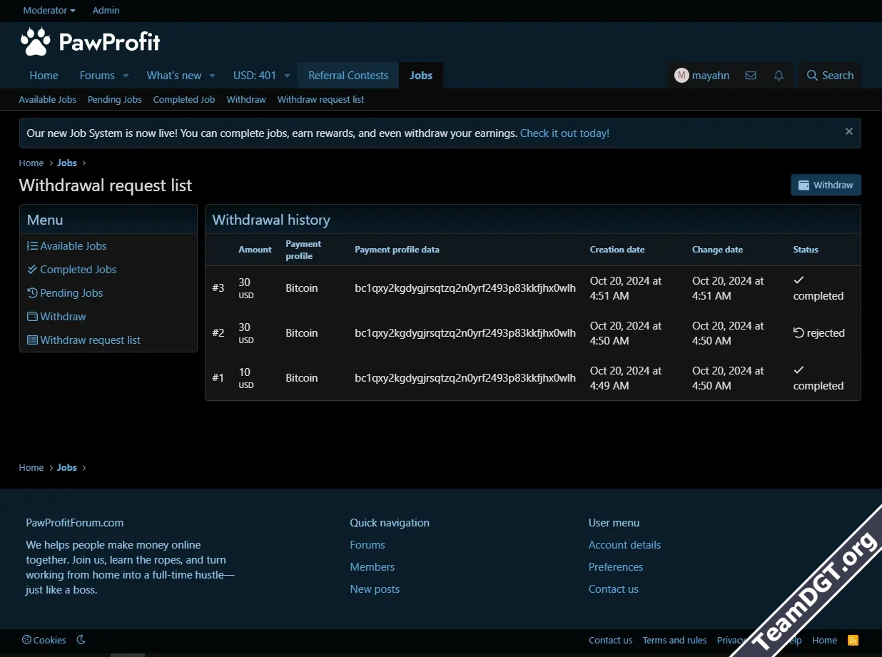Open the Moderator dropdown menu
Screen dimensions: 882x657
pos(49,11)
